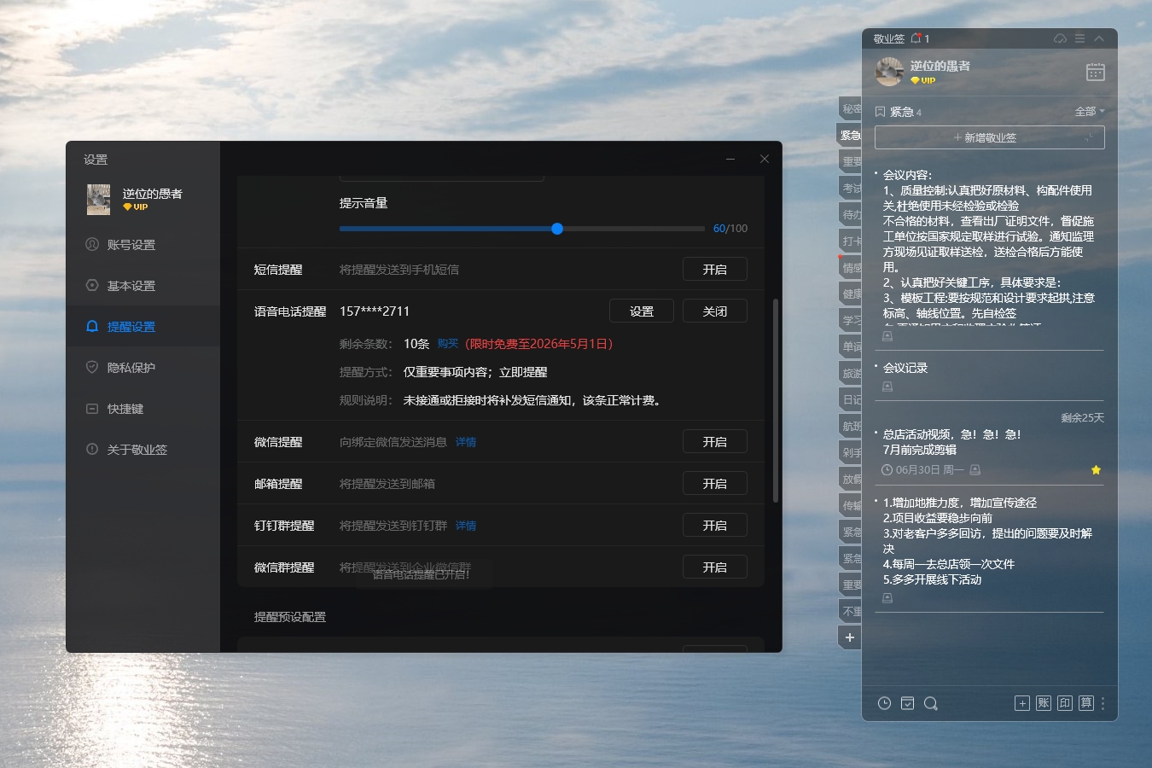Open the 印 print icon

[1065, 703]
